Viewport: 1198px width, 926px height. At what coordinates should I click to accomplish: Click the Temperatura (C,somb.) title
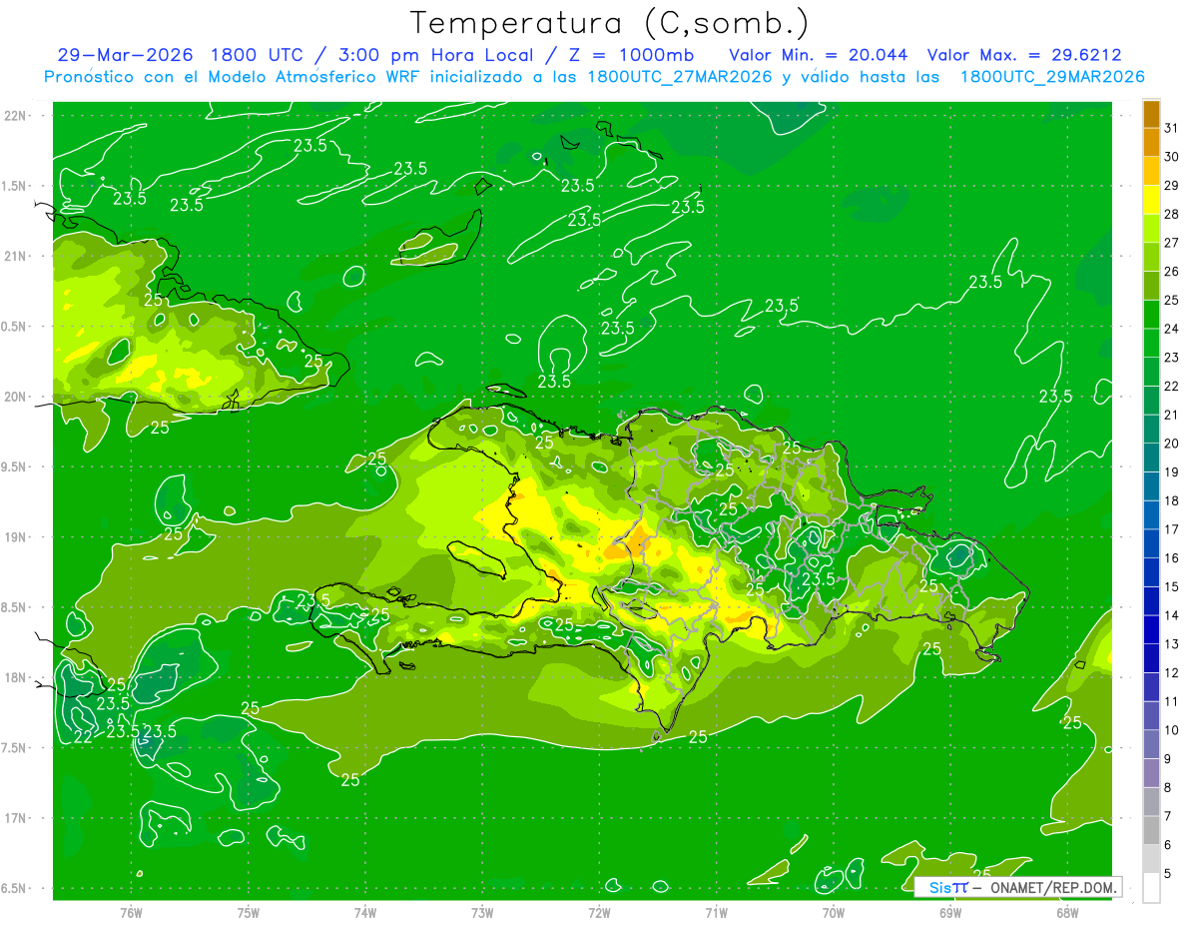tap(609, 23)
